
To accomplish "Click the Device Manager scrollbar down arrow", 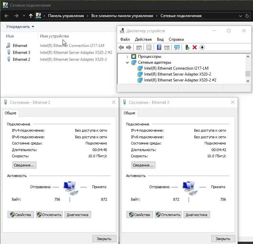I will coord(248,81).
